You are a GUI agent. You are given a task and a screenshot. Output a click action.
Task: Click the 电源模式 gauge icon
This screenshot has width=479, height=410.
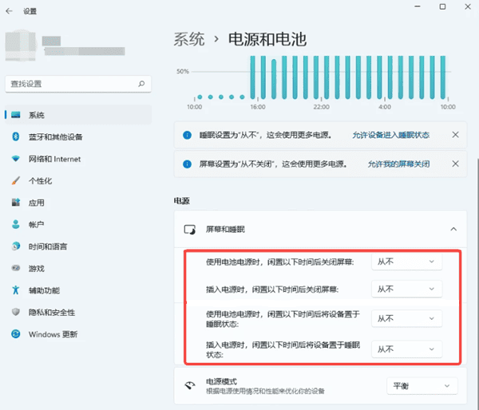click(190, 385)
